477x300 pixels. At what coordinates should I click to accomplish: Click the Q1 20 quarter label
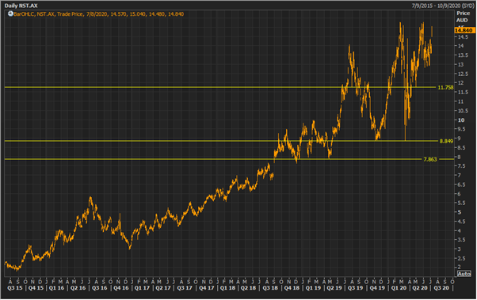click(399, 288)
